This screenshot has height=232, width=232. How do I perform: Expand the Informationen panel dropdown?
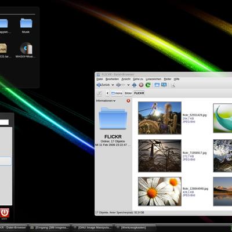[x=106, y=101]
